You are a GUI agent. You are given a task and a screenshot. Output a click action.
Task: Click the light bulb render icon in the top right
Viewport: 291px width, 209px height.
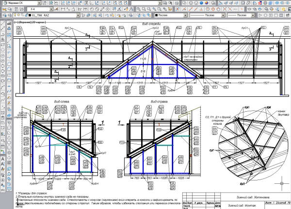pyautogui.click(x=283, y=9)
